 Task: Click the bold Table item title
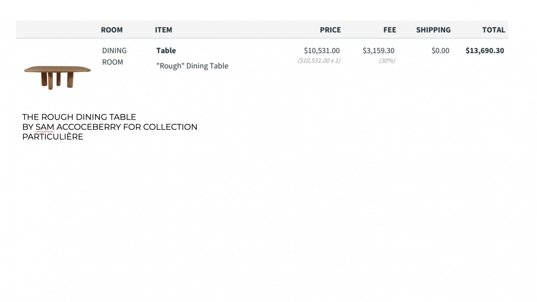pyautogui.click(x=166, y=50)
